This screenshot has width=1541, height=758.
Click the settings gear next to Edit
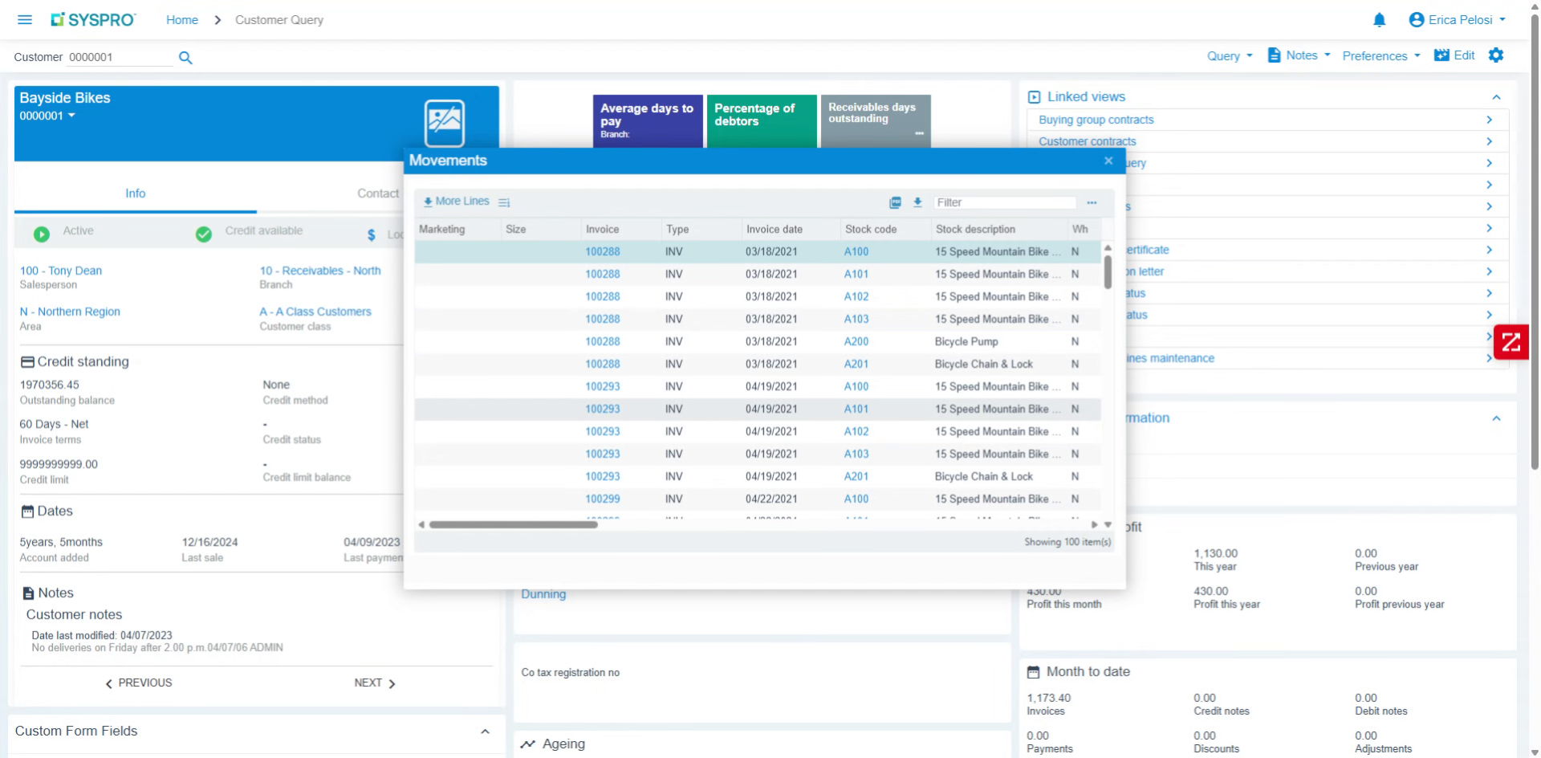pyautogui.click(x=1496, y=55)
